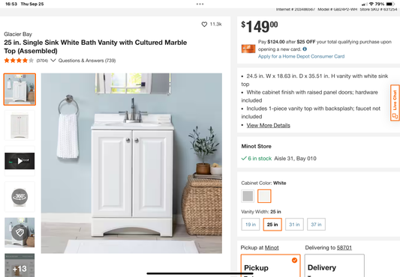Open the 360° view thumbnail
The image size is (400, 277).
[20, 197]
